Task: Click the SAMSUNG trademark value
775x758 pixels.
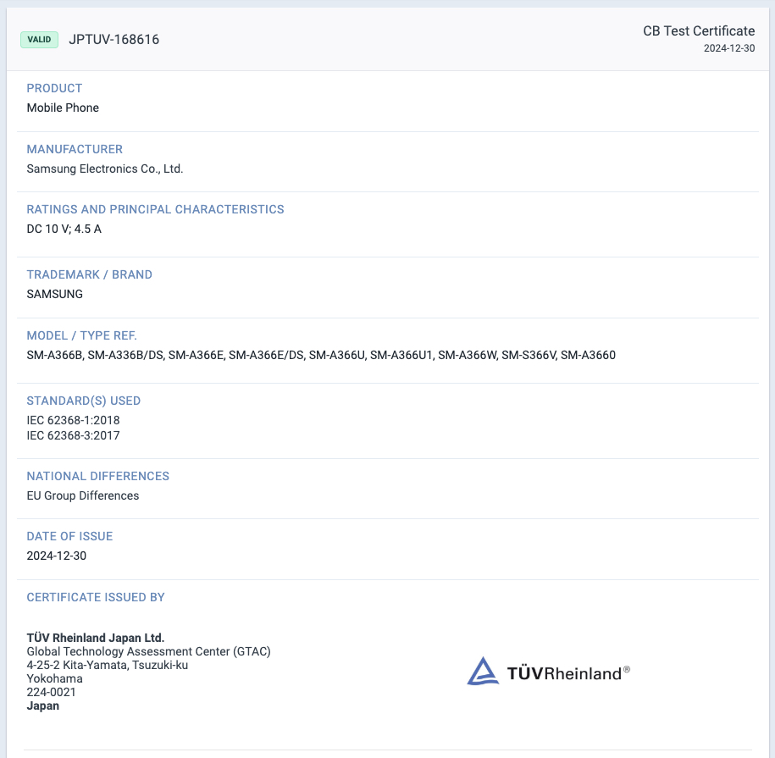Action: (x=54, y=294)
